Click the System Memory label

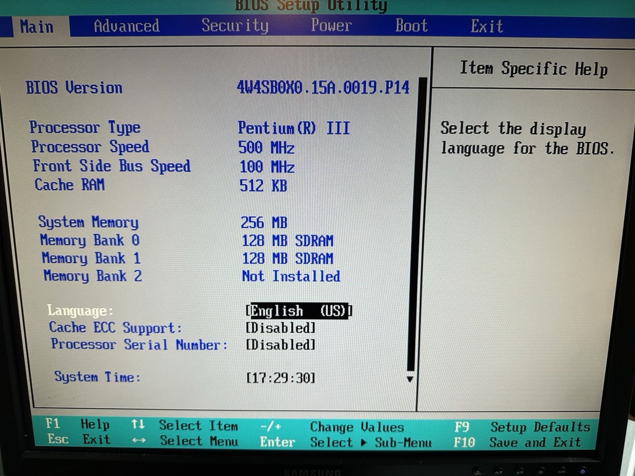coord(89,222)
